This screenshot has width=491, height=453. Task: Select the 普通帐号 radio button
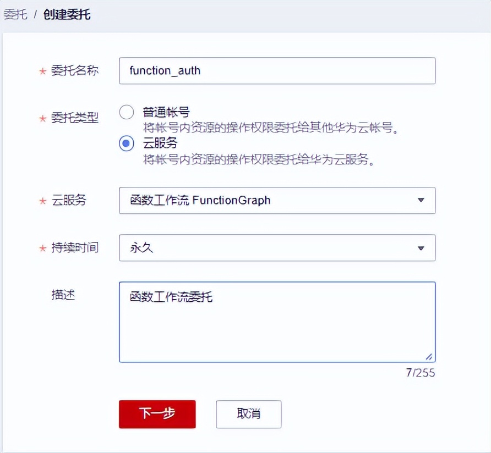coord(126,112)
